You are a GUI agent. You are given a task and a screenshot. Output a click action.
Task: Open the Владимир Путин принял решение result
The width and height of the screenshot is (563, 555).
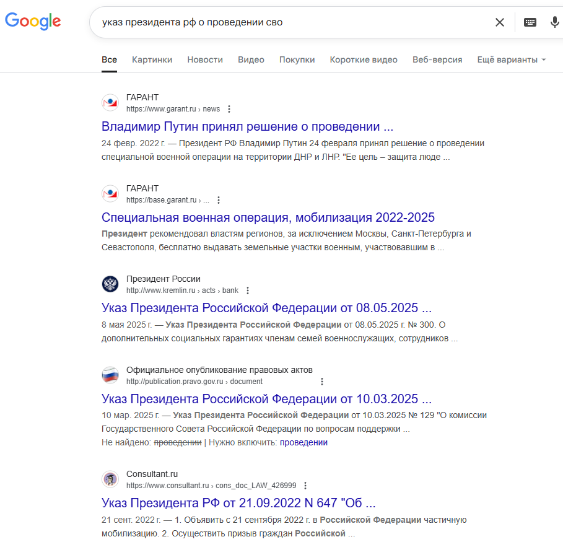[x=247, y=127]
